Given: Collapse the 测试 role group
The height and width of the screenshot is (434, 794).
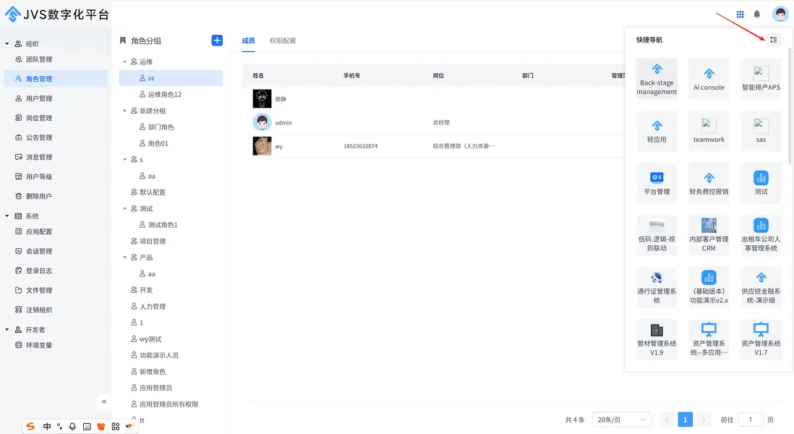Looking at the screenshot, I should coord(124,208).
